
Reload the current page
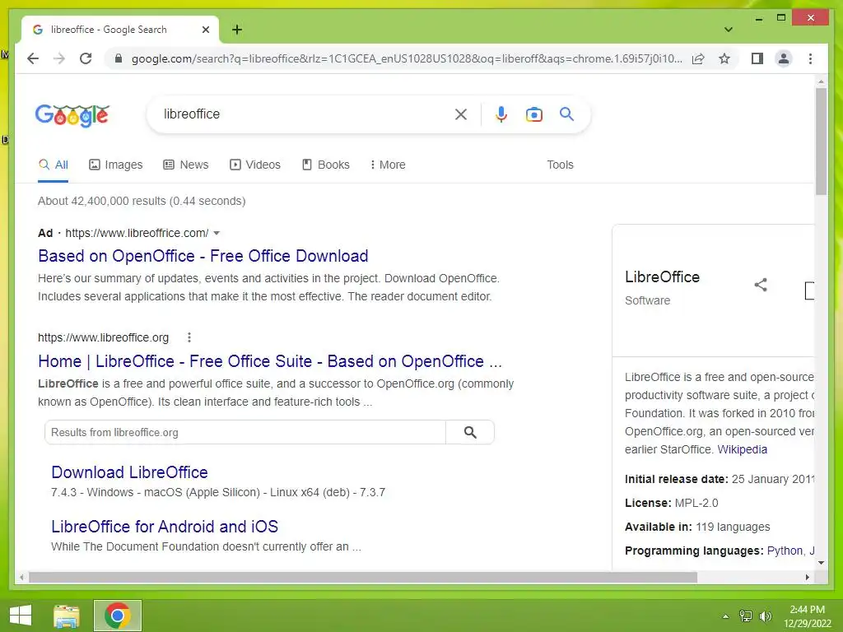(x=86, y=58)
